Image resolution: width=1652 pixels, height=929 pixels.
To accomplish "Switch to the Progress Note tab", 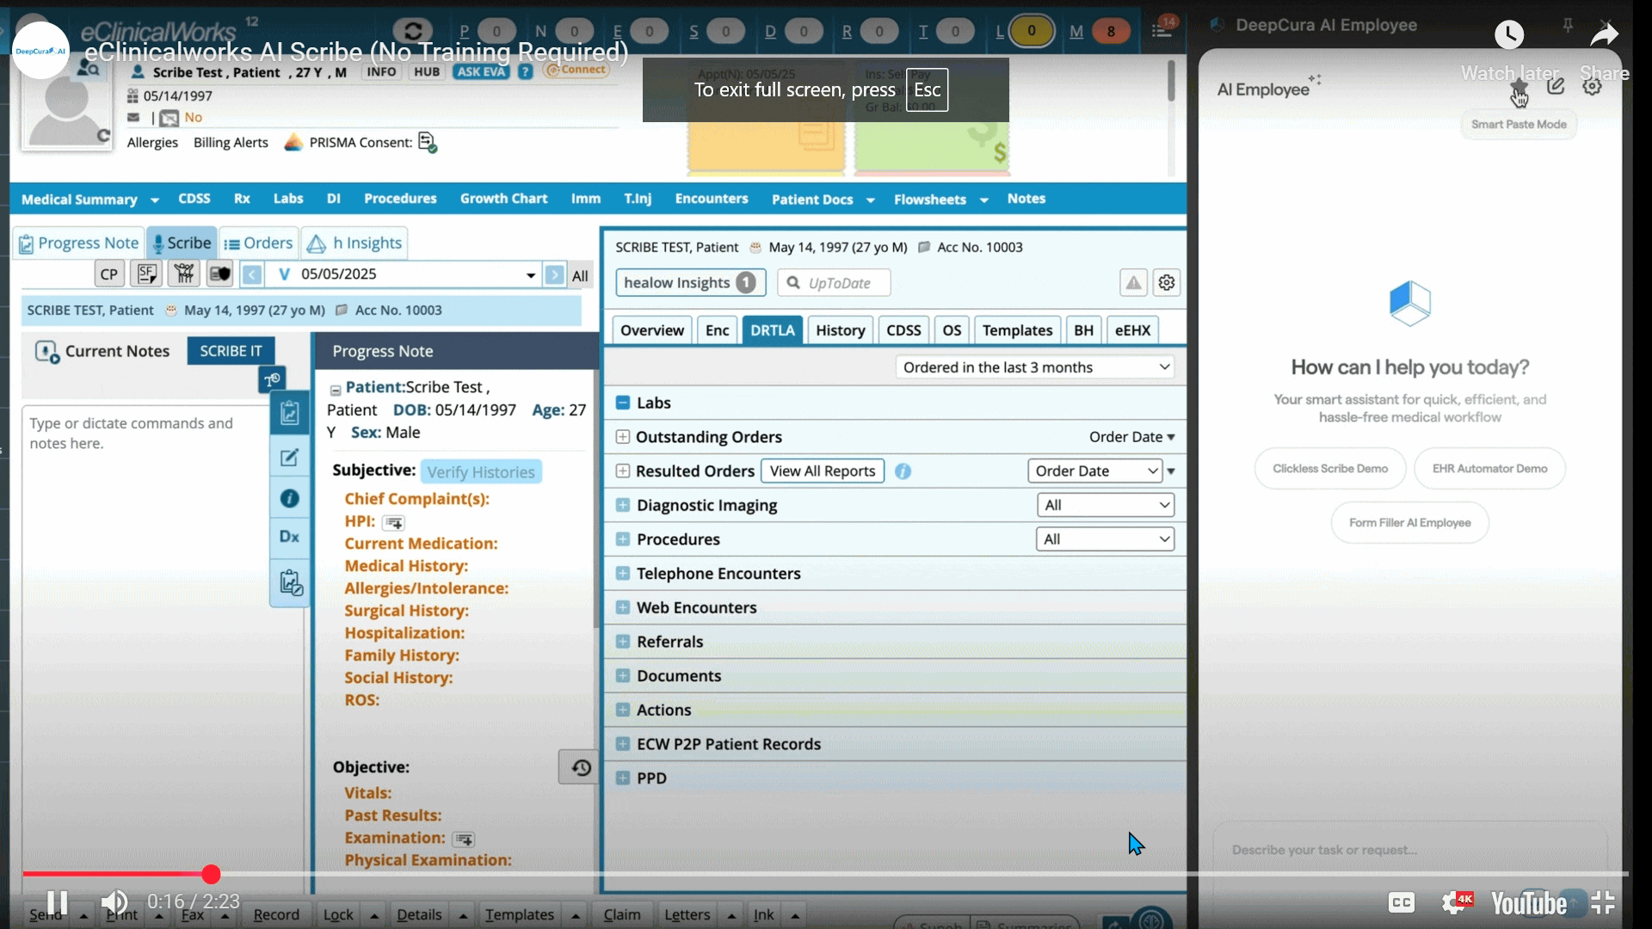I will point(78,243).
